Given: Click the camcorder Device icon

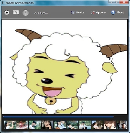Looking at the screenshot, I should coord(73,12).
